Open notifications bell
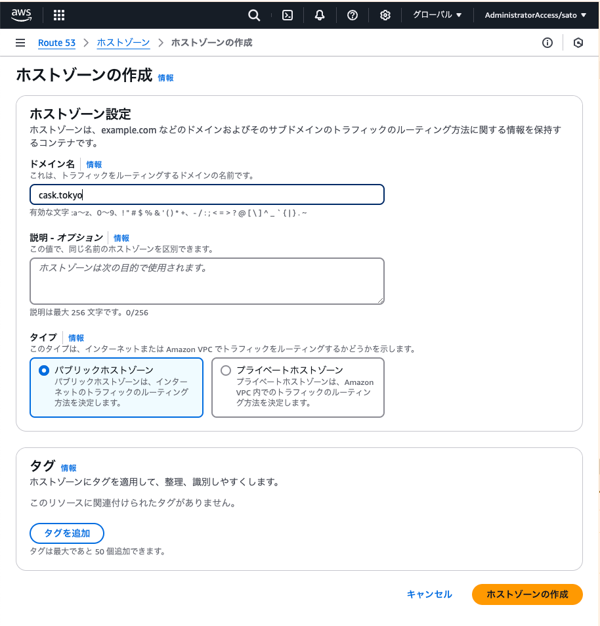600x626 pixels. [x=320, y=15]
